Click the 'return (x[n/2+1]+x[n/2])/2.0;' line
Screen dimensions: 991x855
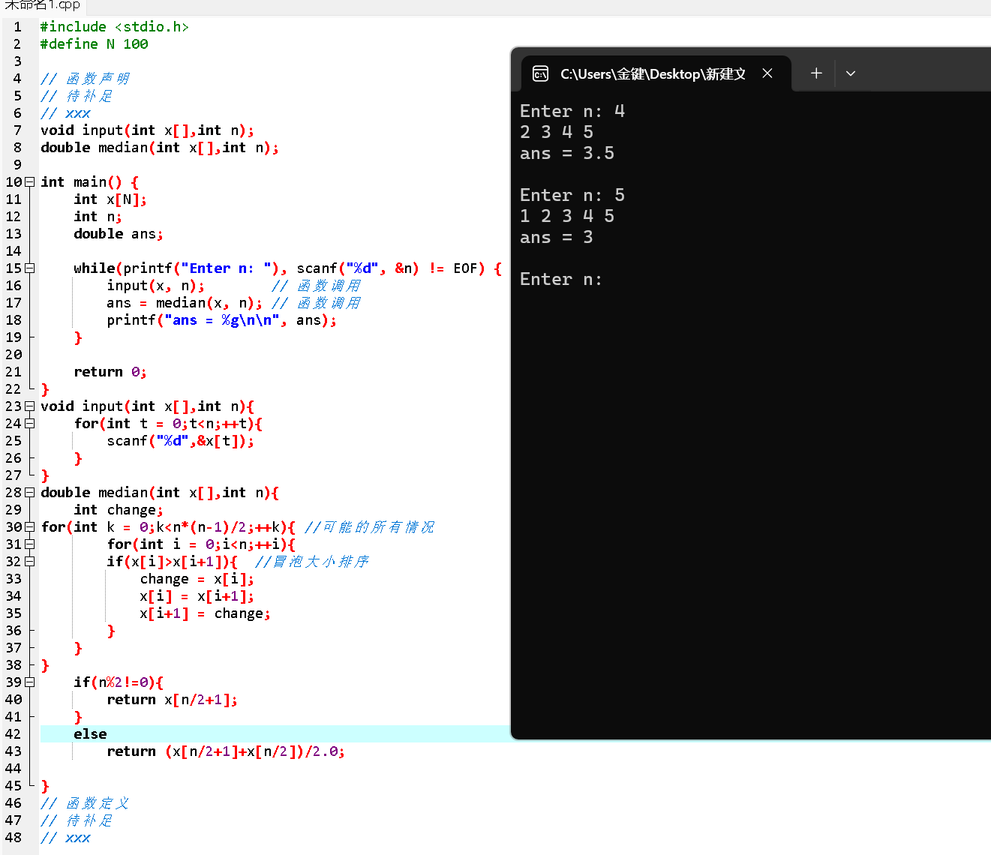pyautogui.click(x=226, y=751)
